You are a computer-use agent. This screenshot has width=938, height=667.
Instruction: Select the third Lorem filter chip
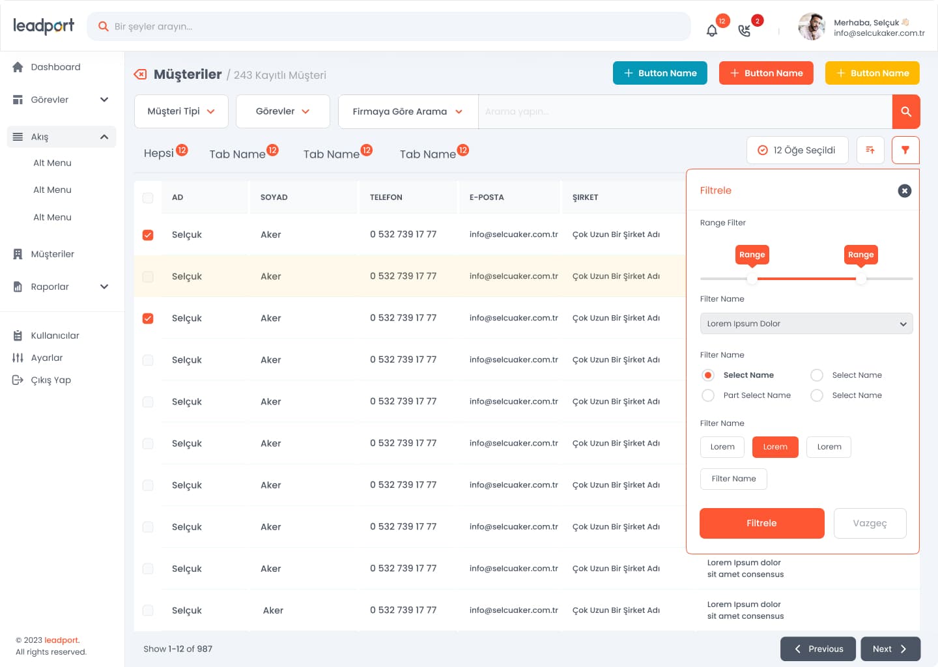coord(829,447)
